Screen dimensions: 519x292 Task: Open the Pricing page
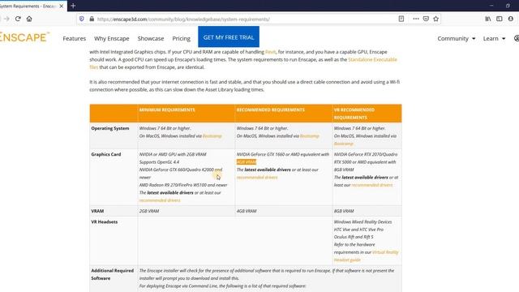pos(181,38)
